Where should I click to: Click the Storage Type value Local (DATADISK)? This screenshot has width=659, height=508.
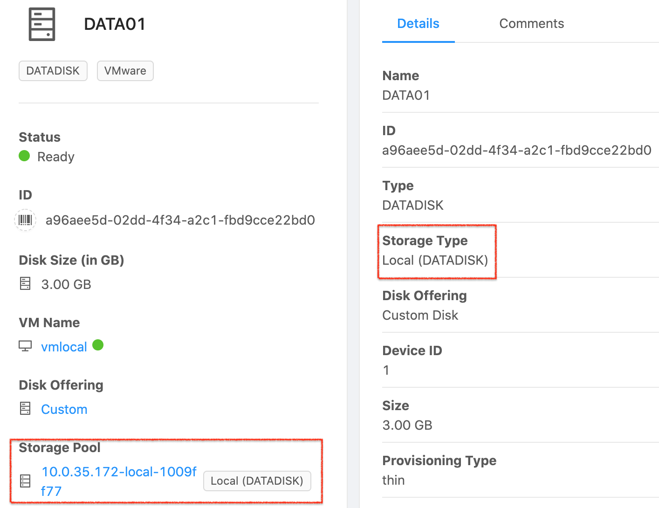point(435,260)
